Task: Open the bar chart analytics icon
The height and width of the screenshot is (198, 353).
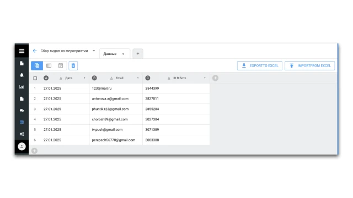Action: (x=22, y=87)
